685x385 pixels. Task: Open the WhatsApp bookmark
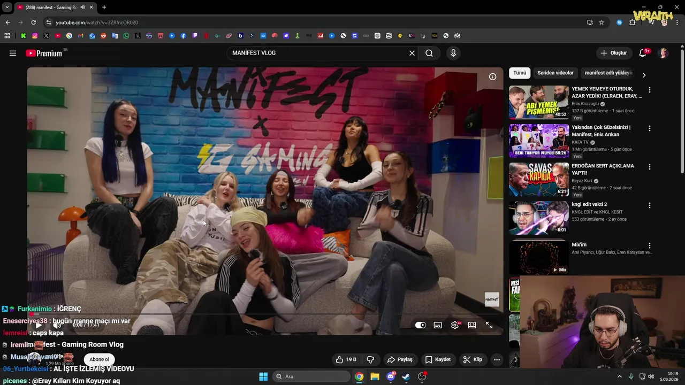126,36
